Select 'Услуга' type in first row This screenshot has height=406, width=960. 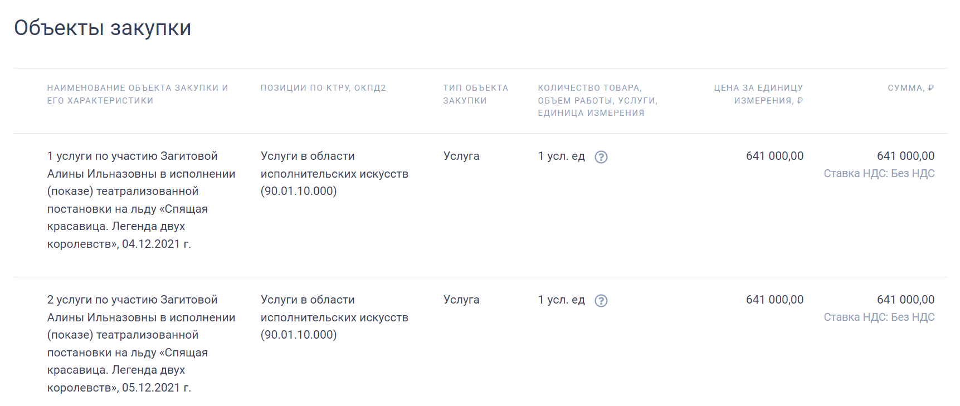(461, 156)
